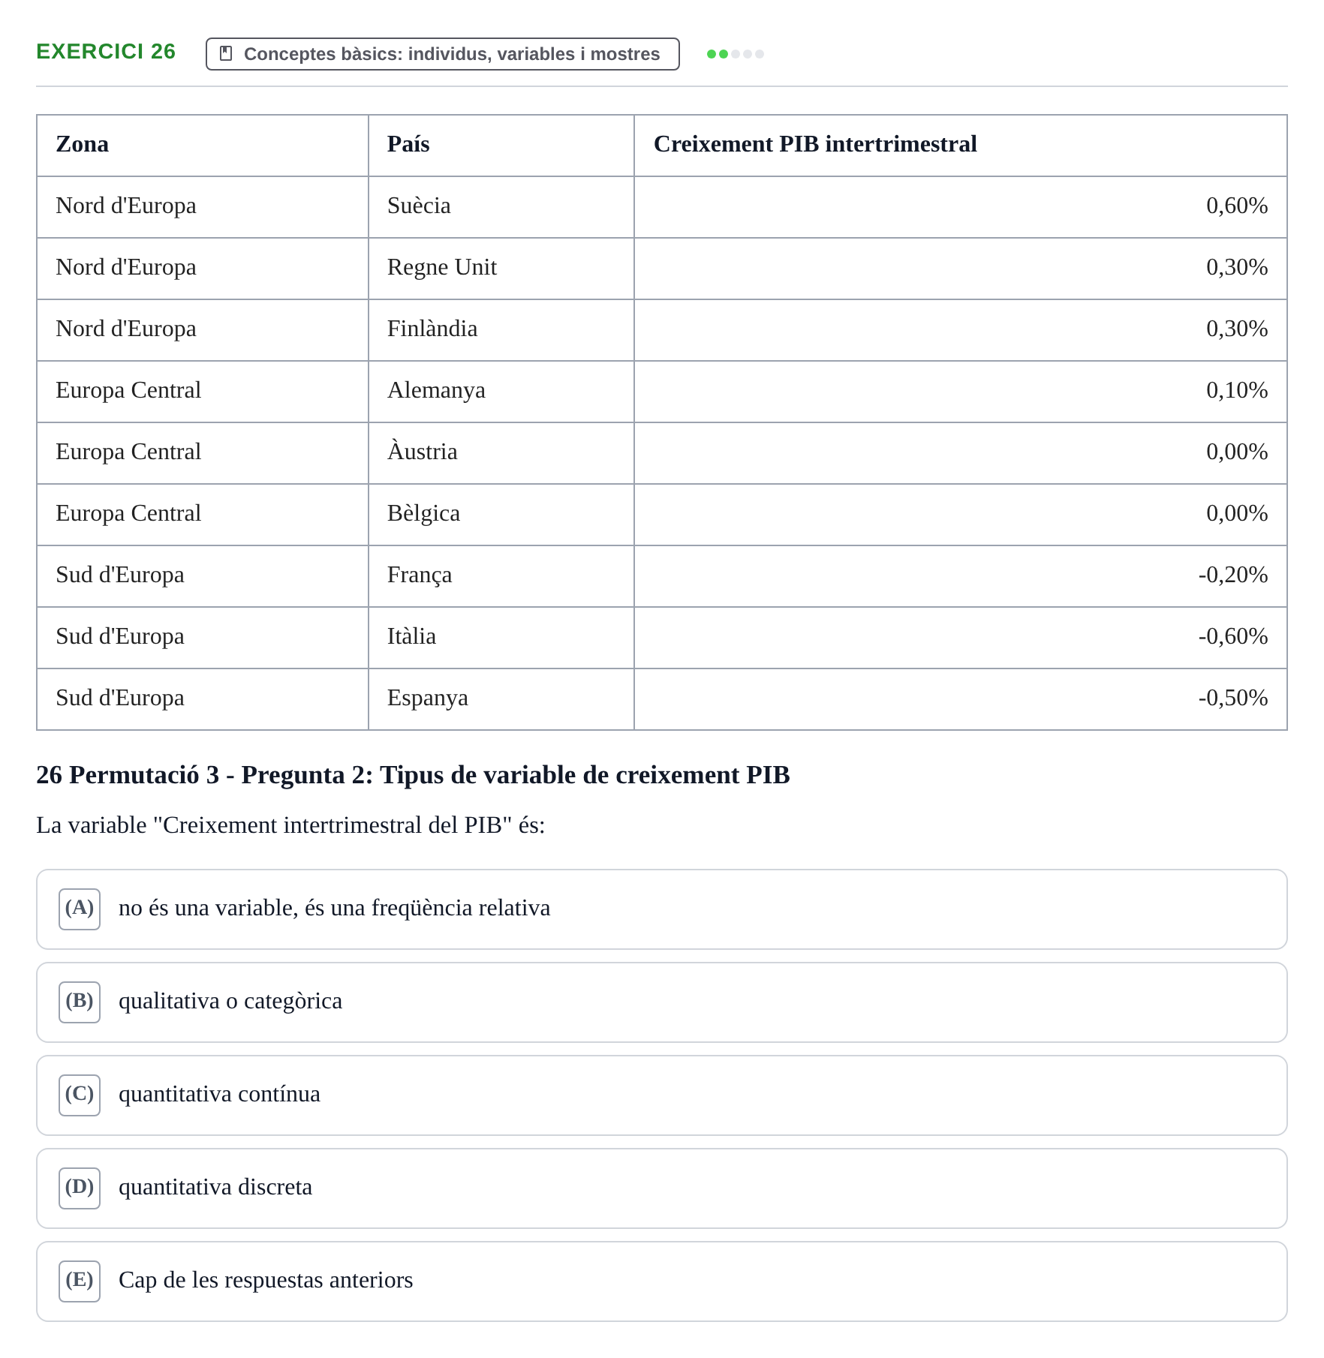Image resolution: width=1324 pixels, height=1358 pixels.
Task: Click the Itàlia table cell
Action: click(501, 638)
